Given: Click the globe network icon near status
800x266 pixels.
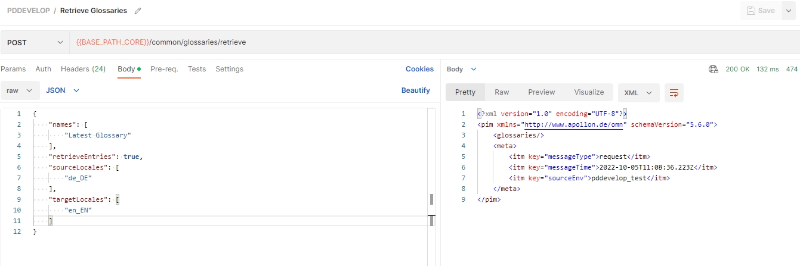Looking at the screenshot, I should 713,69.
